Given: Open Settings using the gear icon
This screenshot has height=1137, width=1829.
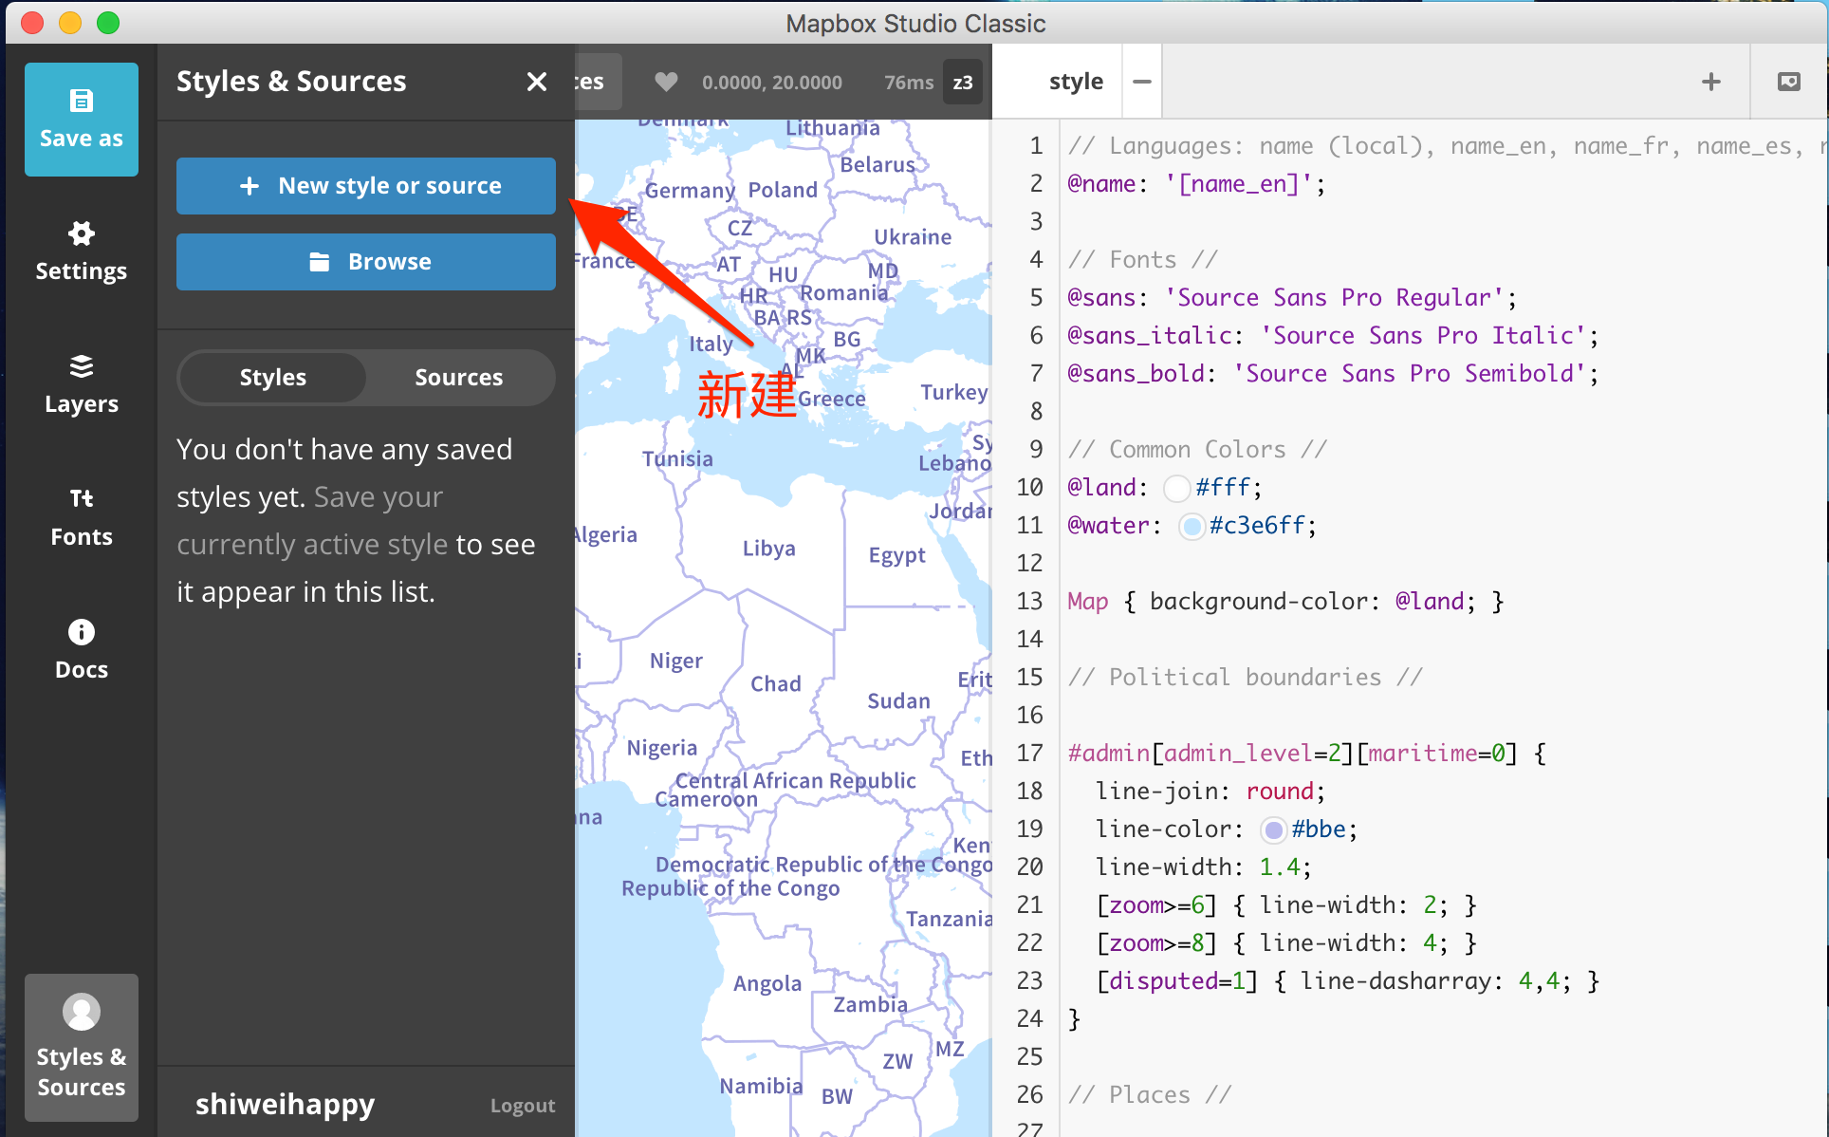Looking at the screenshot, I should pyautogui.click(x=81, y=234).
